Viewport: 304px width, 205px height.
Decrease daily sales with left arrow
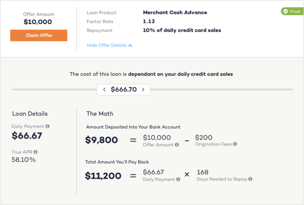coord(104,89)
